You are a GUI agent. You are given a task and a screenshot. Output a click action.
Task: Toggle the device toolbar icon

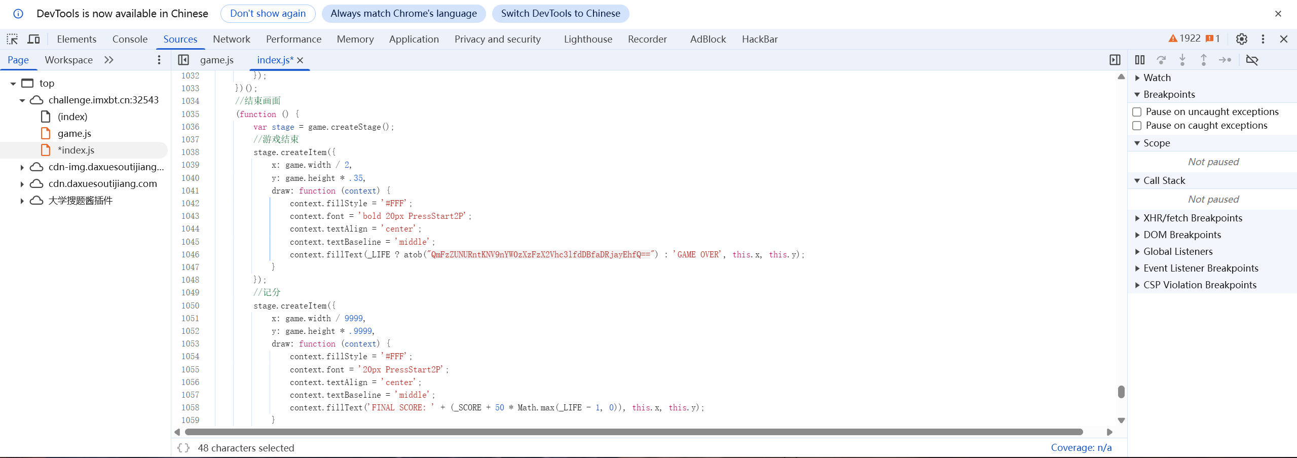[33, 39]
